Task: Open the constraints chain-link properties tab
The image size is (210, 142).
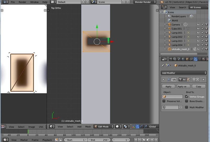Action: [x=191, y=59]
